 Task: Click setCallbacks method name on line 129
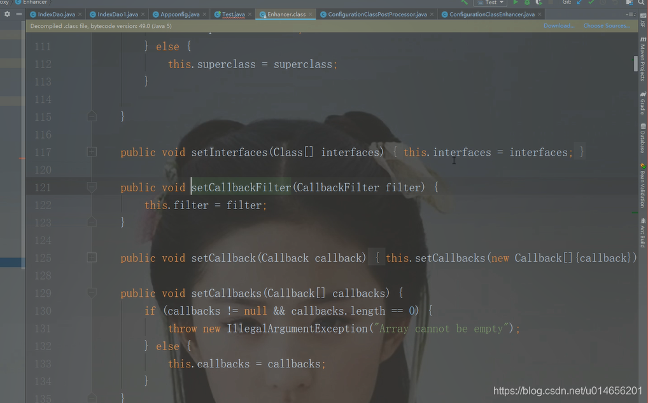(x=227, y=293)
